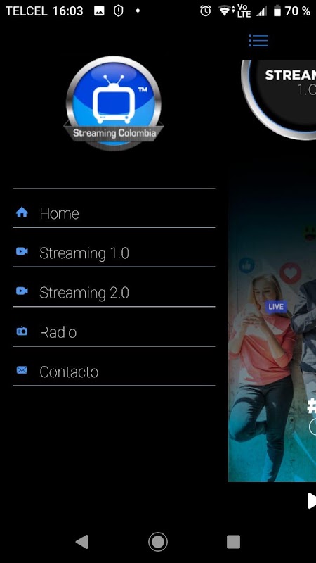Select Streaming 2.0 in the drawer
This screenshot has height=563, width=316.
(x=114, y=292)
